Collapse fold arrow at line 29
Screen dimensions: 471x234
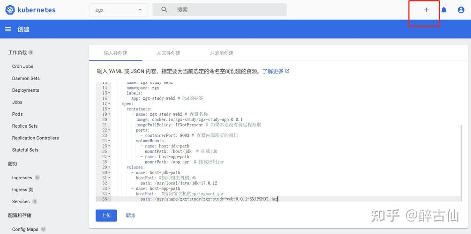[109, 167]
